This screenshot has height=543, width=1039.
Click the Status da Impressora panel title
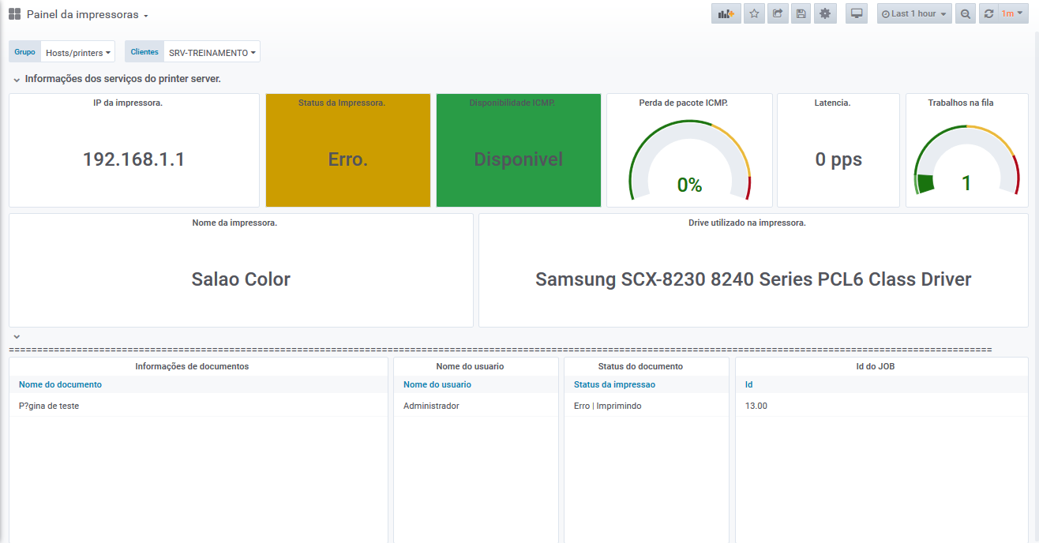pos(342,103)
